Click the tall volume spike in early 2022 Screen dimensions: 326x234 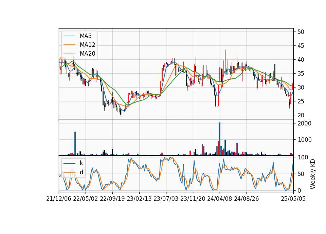coord(75,143)
